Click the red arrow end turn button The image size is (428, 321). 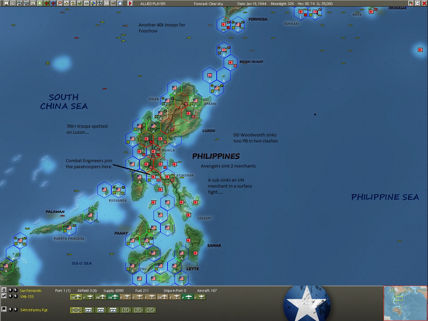pos(130,3)
